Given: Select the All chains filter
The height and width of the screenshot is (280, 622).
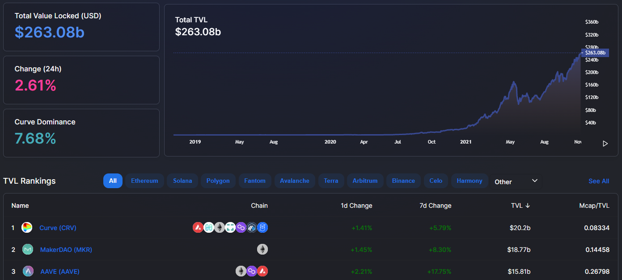Looking at the screenshot, I should click(113, 181).
